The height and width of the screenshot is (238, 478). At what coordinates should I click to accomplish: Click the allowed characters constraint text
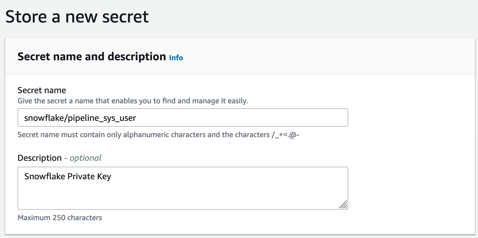coord(159,135)
